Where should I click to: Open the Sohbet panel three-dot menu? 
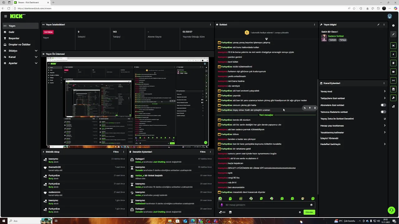314,25
